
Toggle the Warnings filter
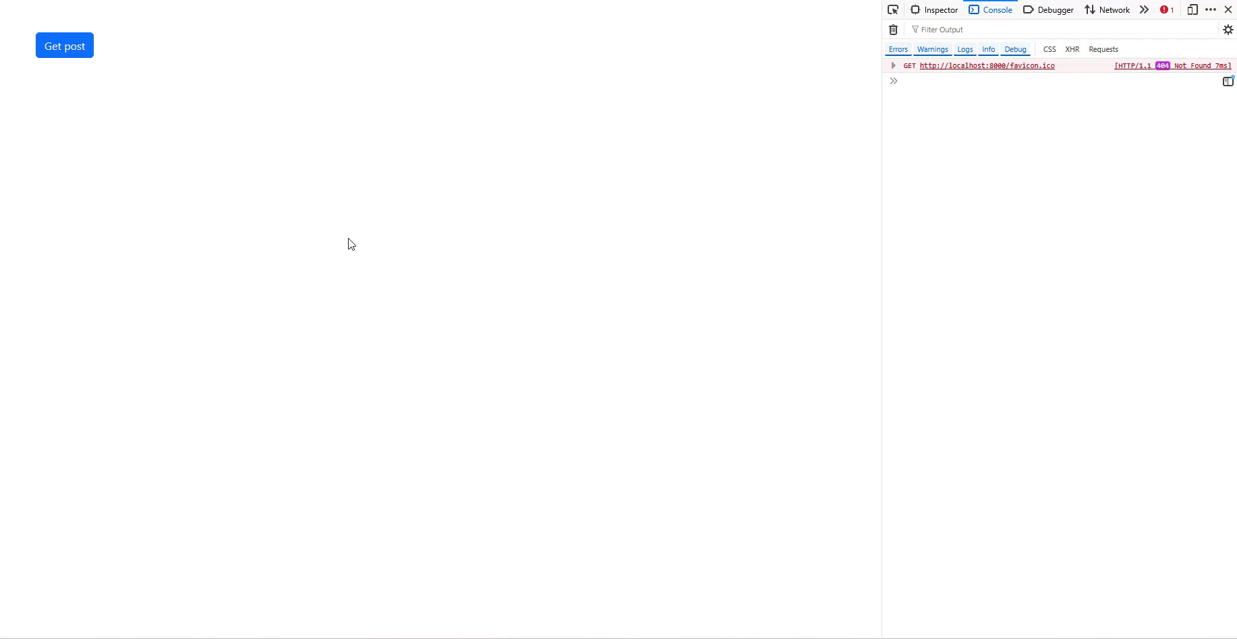point(932,49)
